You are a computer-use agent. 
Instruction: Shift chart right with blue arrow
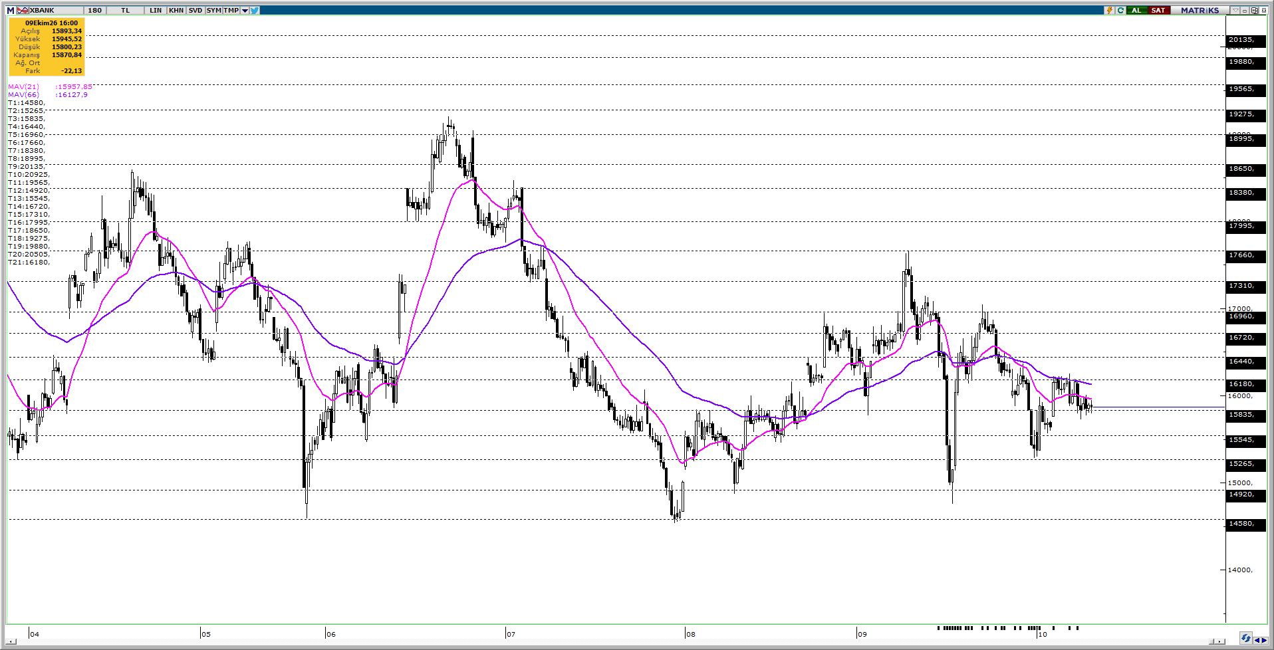[1263, 641]
